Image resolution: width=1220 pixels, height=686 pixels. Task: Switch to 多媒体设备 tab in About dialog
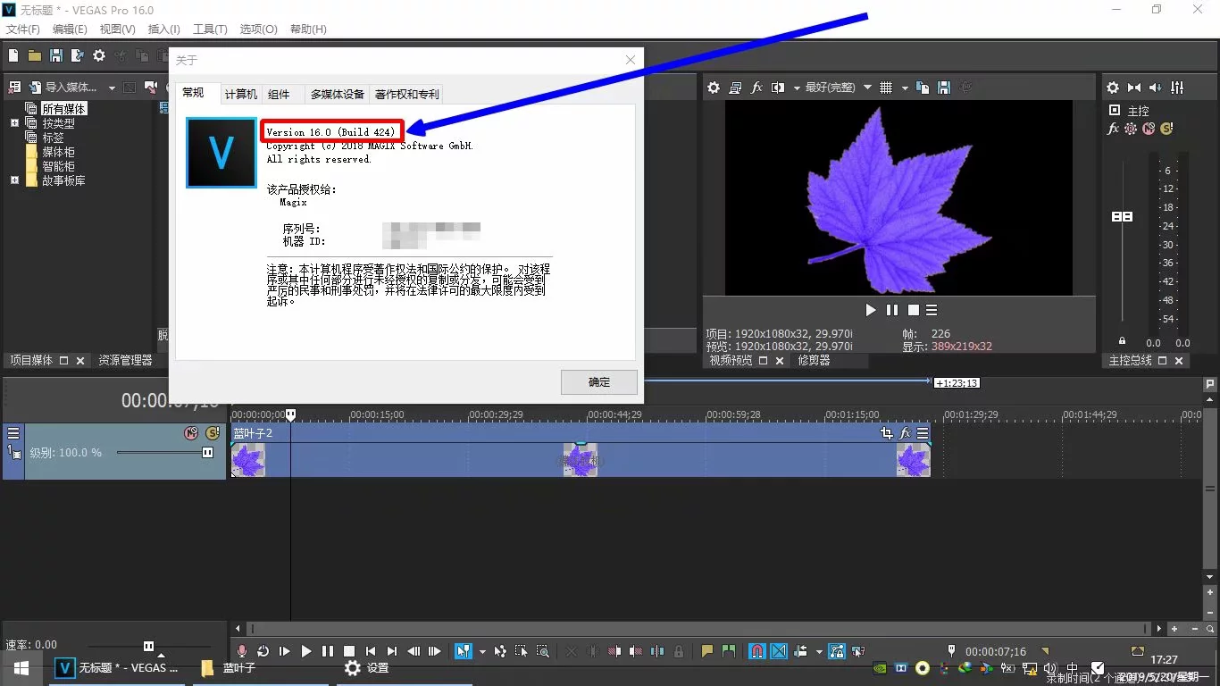click(337, 94)
